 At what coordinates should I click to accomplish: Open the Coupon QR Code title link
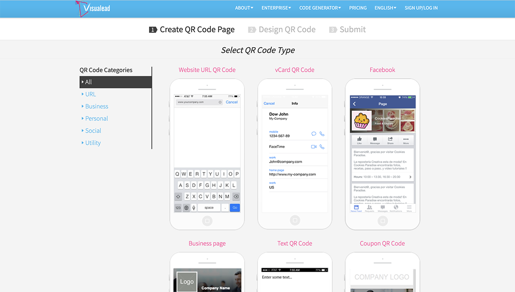[382, 243]
